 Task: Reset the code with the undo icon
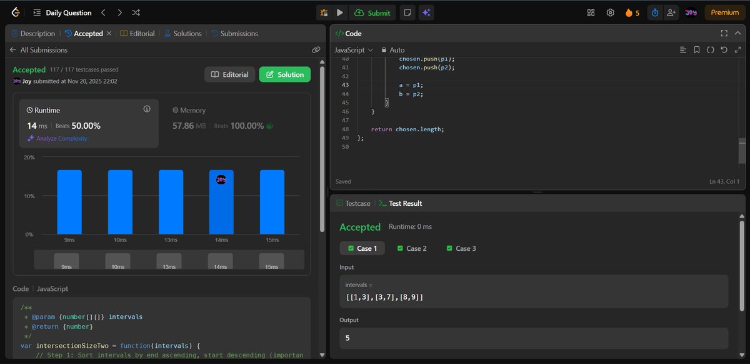(724, 49)
